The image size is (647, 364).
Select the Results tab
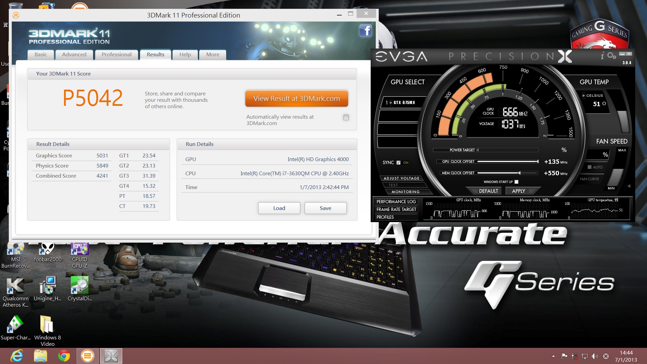tap(155, 55)
